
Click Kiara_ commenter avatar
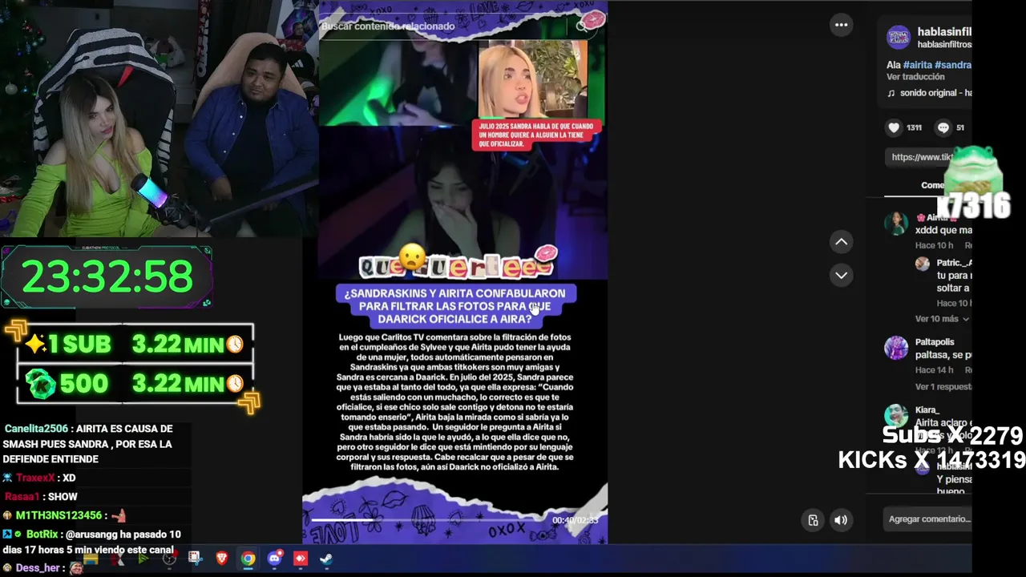(896, 416)
